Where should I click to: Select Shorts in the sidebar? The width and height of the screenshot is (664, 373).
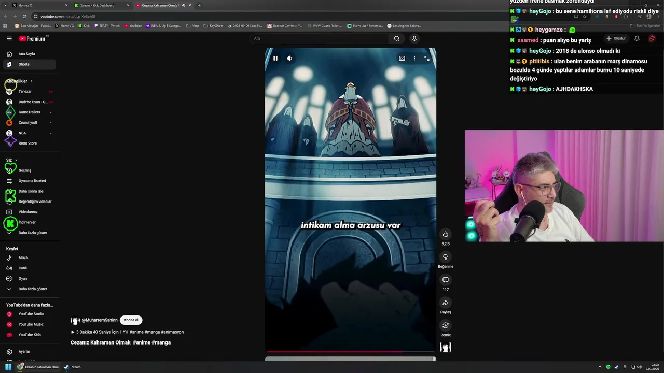pos(30,64)
